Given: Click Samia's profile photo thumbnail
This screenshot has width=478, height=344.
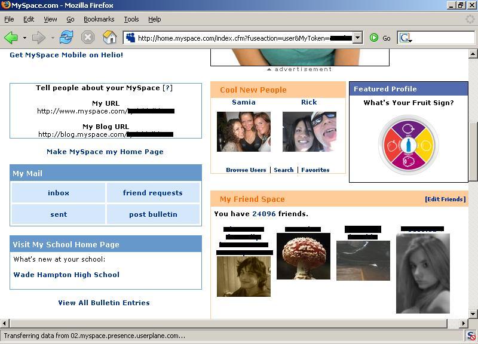Looking at the screenshot, I should (x=244, y=131).
